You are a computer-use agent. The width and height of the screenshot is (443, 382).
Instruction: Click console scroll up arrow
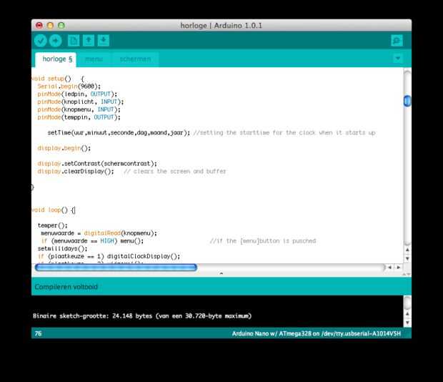407,314
